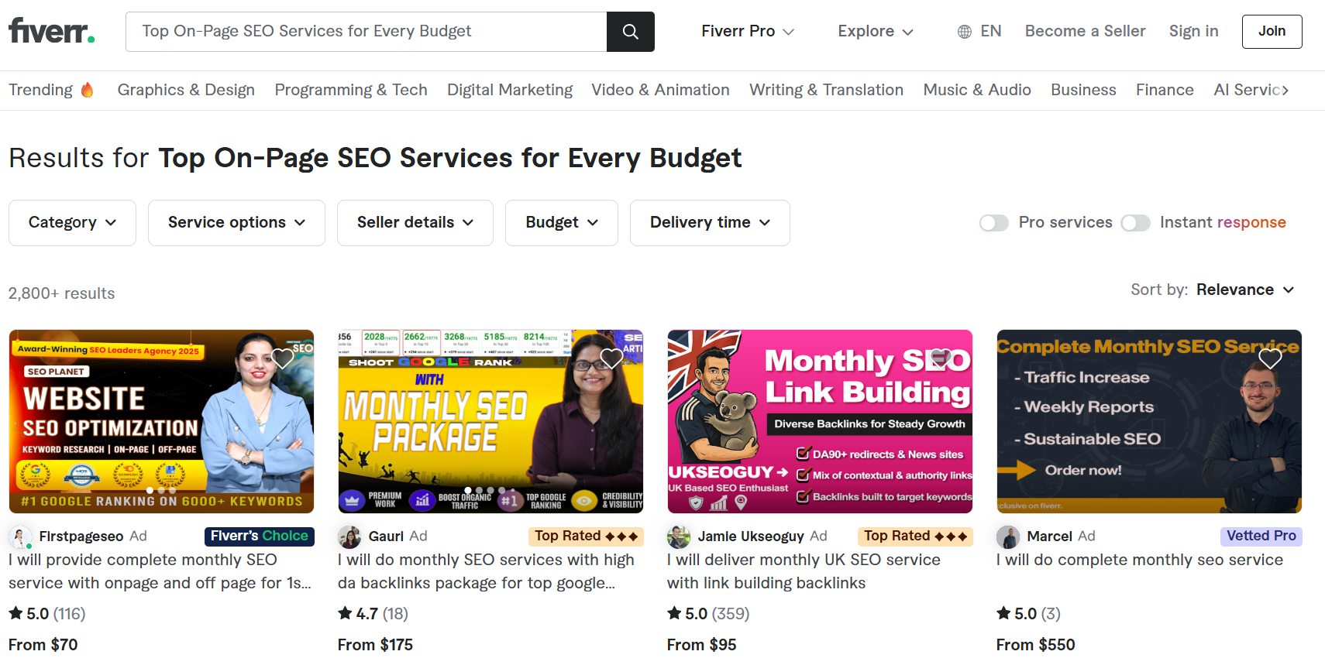Open Jamie Ukseoguy's profile avatar

(679, 536)
